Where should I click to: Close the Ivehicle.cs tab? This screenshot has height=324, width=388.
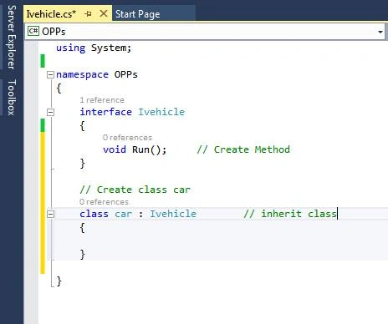[x=104, y=13]
